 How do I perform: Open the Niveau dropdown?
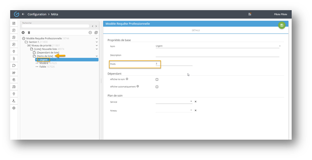[x=191, y=111]
